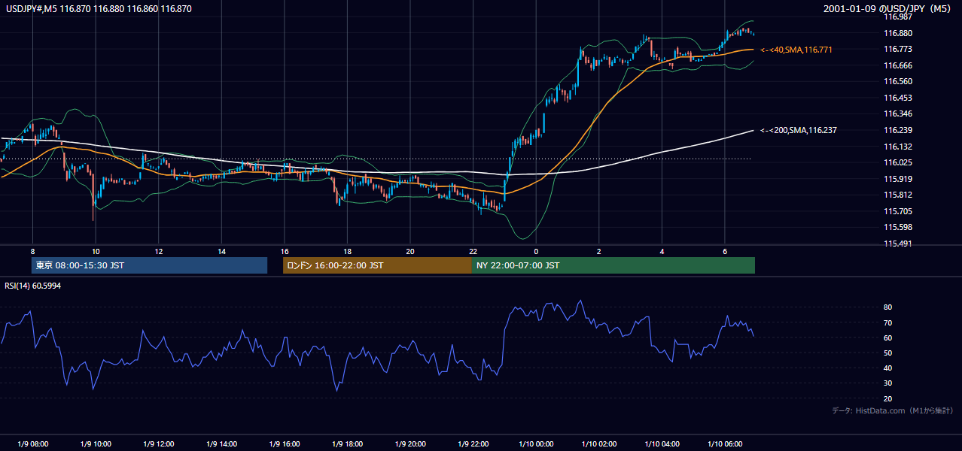The height and width of the screenshot is (451, 962).
Task: Click the 1/9 14:00 time axis label
Action: coord(221,443)
